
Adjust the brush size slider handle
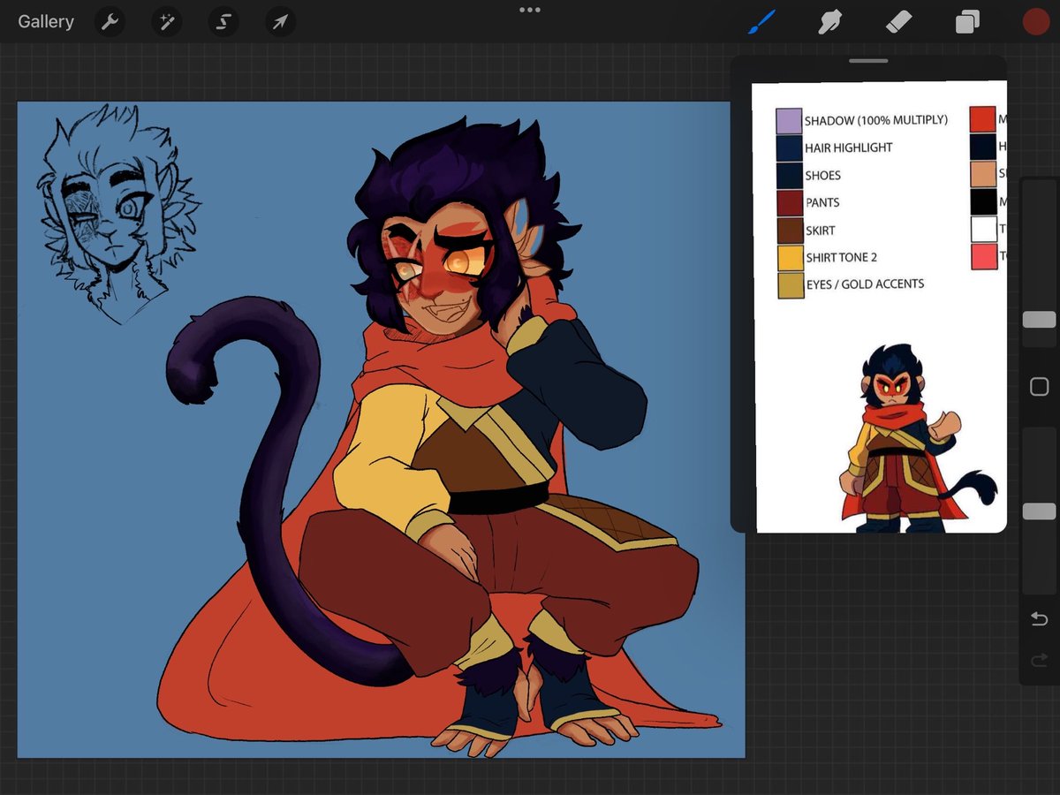pos(1039,320)
